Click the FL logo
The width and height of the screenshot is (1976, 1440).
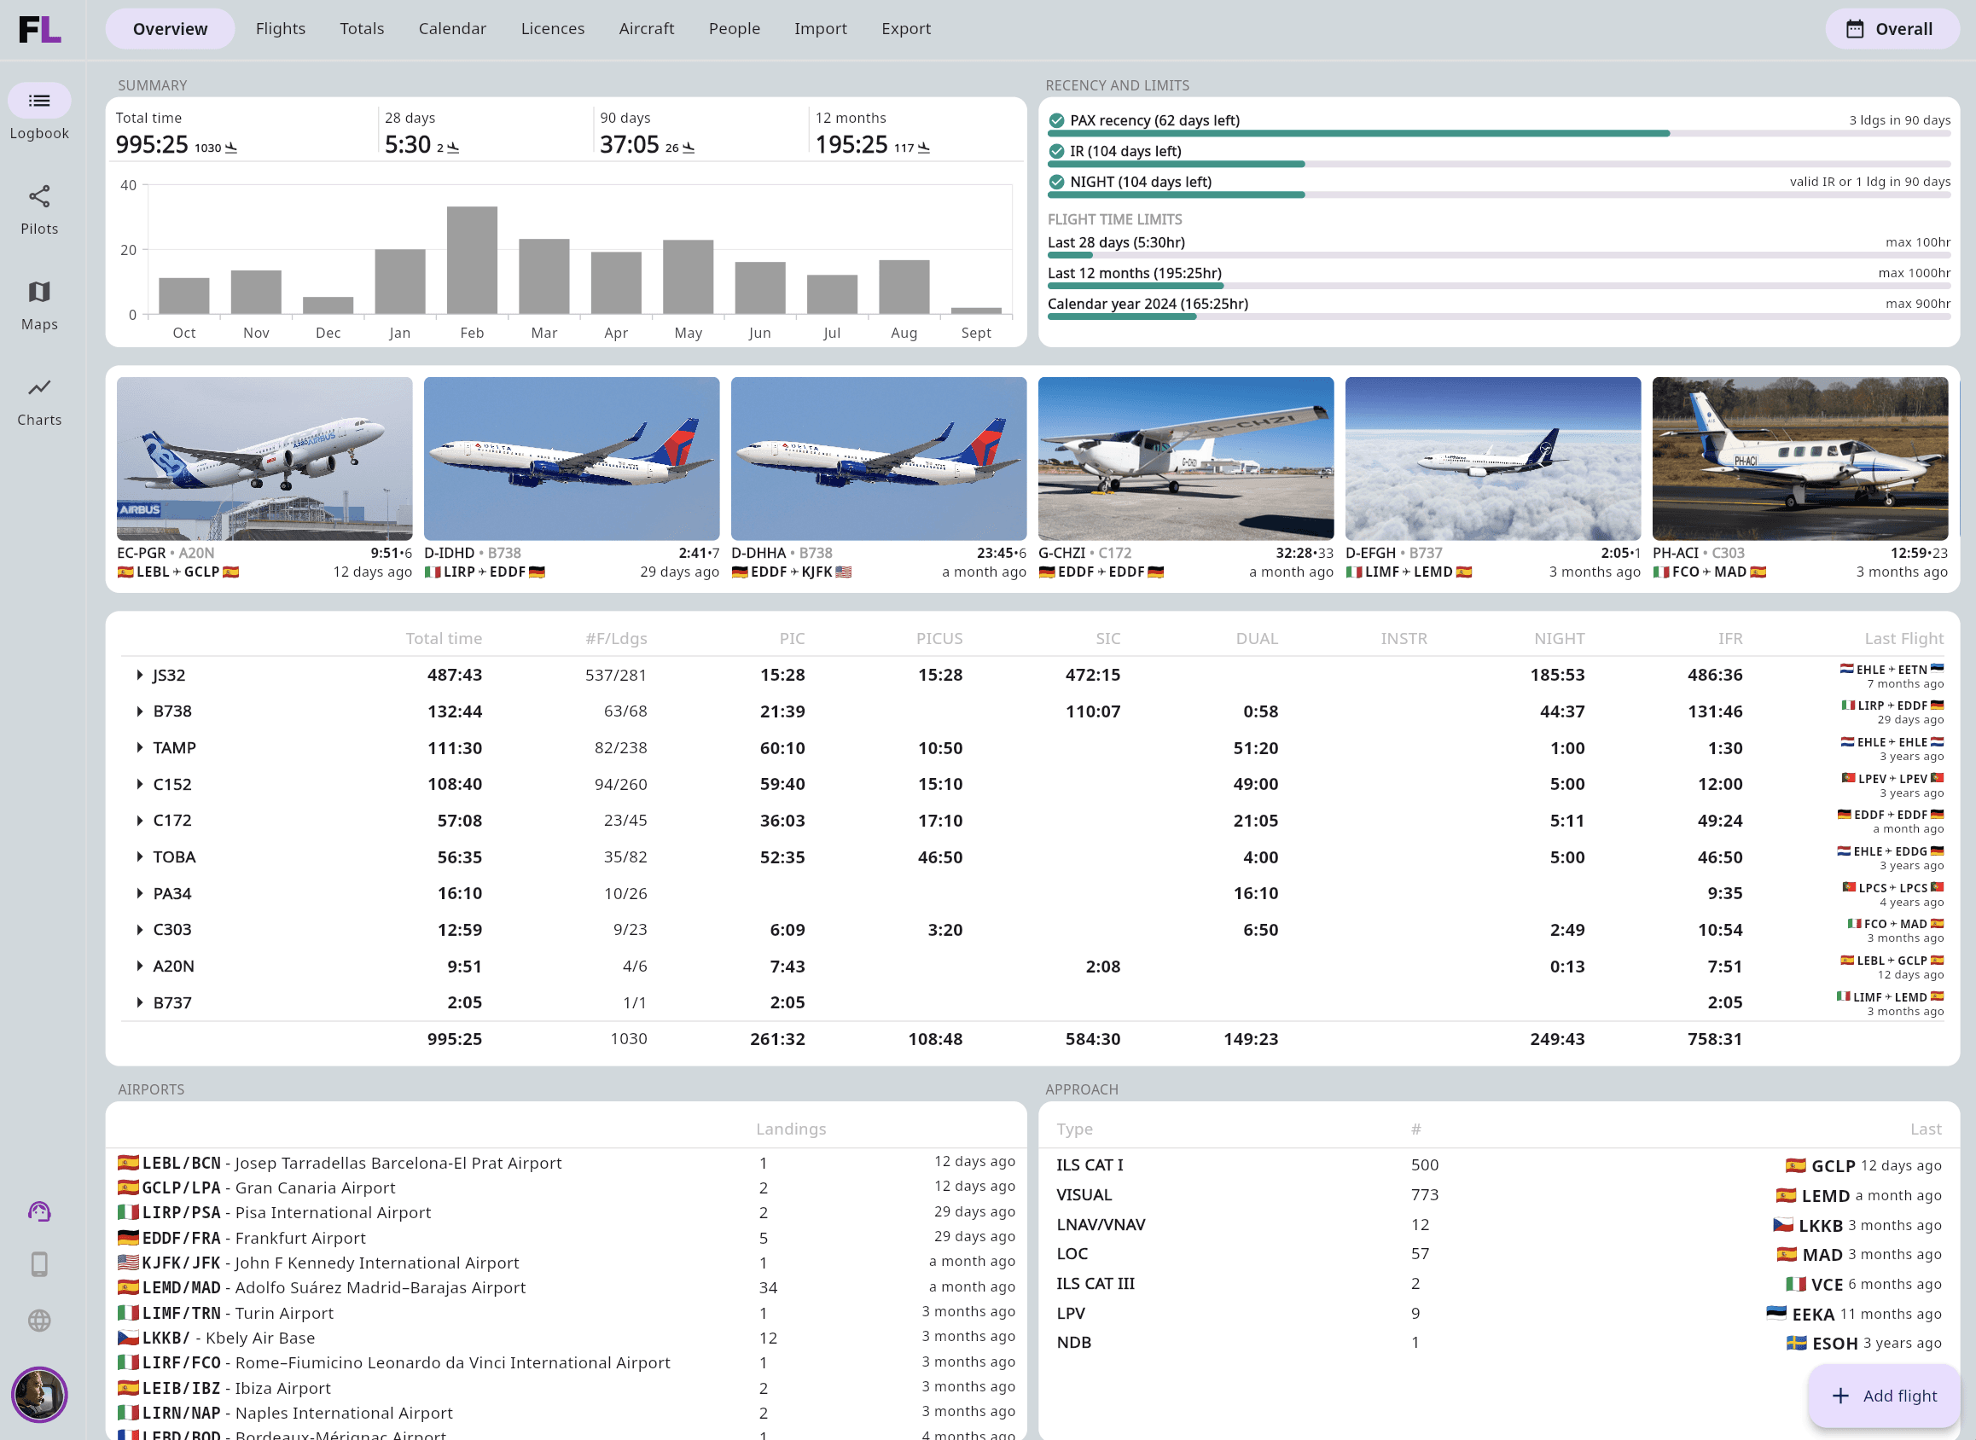[x=40, y=29]
